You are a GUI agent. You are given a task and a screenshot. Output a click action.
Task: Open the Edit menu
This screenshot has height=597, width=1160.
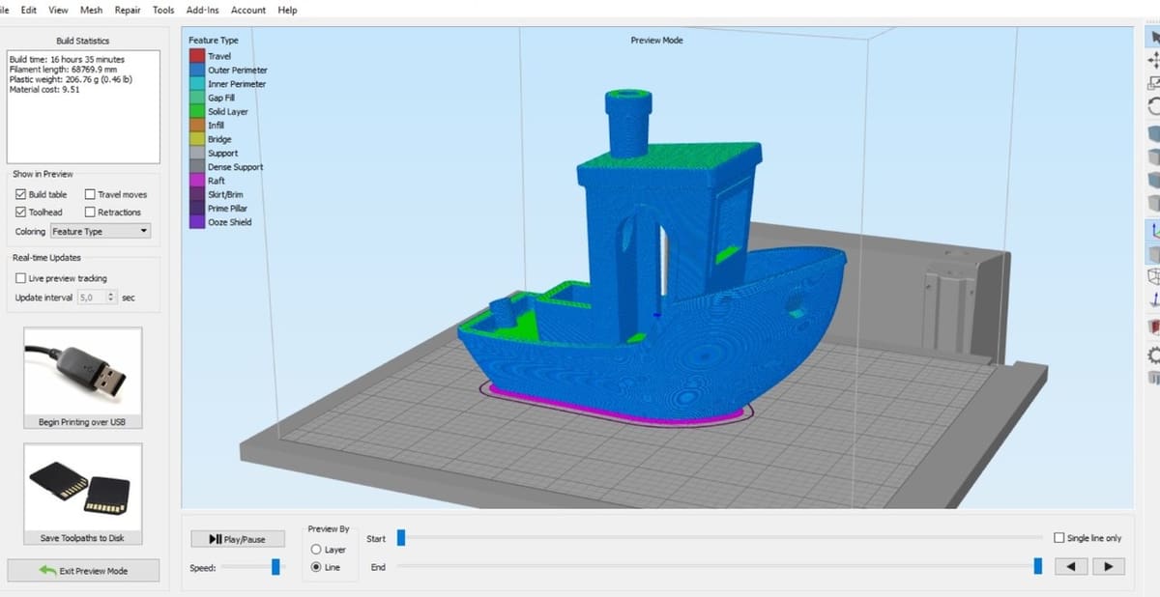tap(29, 10)
